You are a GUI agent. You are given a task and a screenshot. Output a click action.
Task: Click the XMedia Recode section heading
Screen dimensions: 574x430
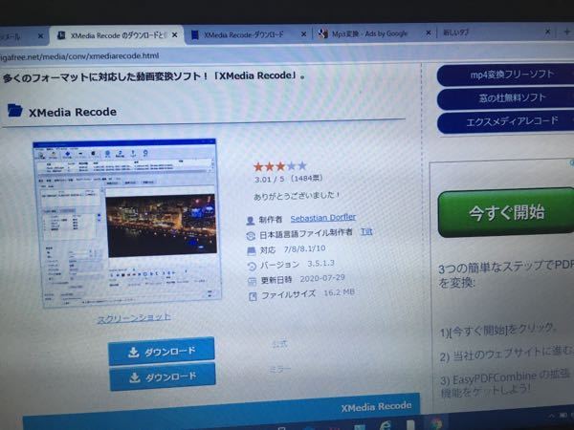pos(73,112)
